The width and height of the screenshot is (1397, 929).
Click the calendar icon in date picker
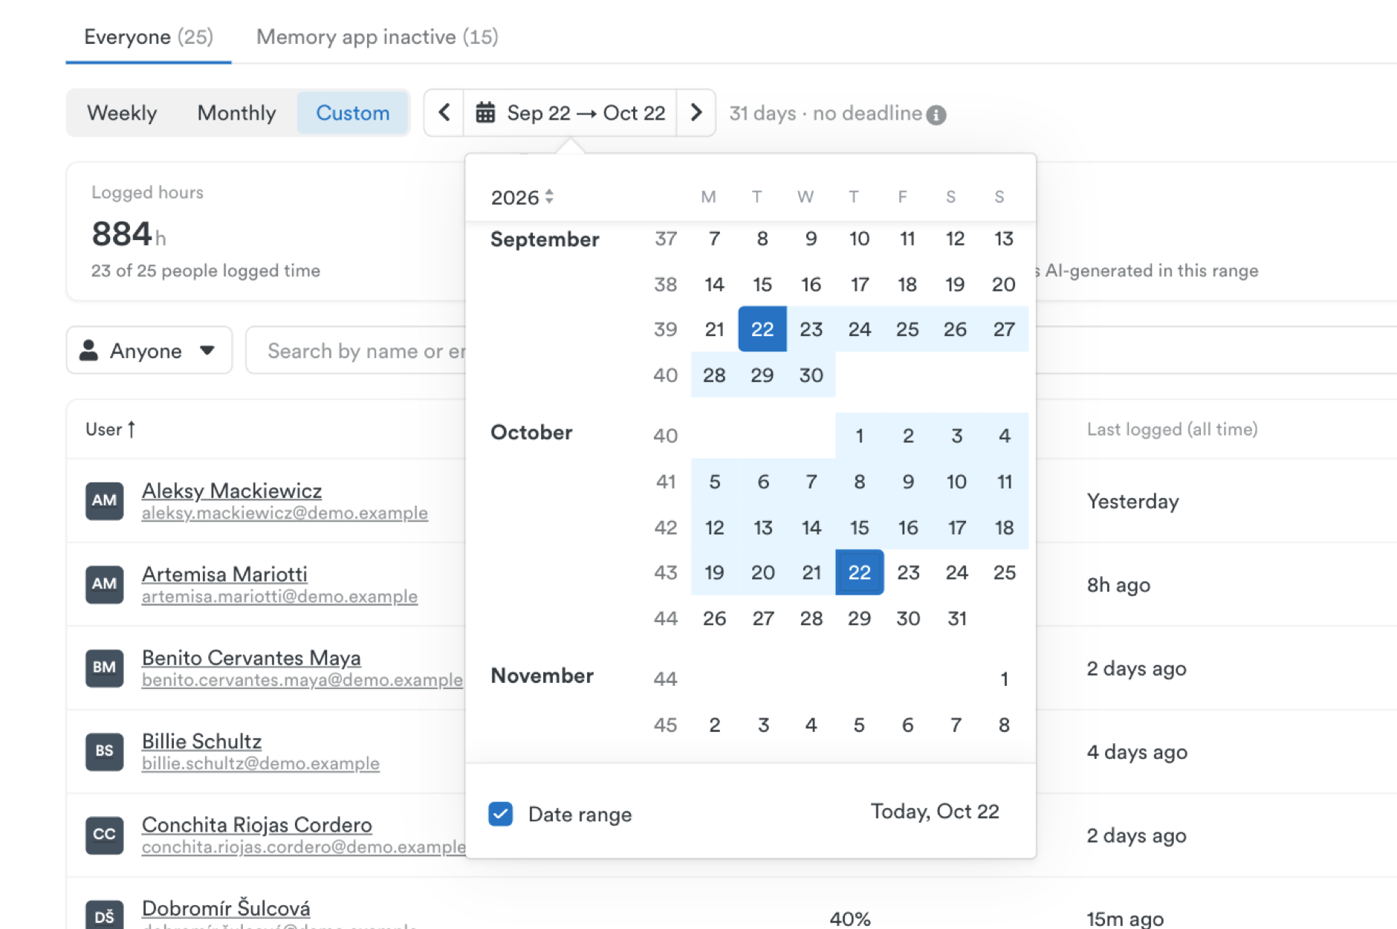[x=485, y=113]
